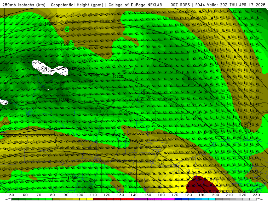Click the 100 value on color scale
The width and height of the screenshot is (268, 201).
(x=80, y=195)
